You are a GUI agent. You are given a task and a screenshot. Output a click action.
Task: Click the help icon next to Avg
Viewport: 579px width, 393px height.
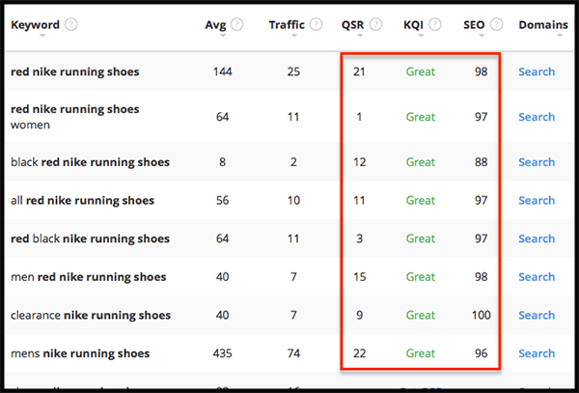click(x=237, y=25)
